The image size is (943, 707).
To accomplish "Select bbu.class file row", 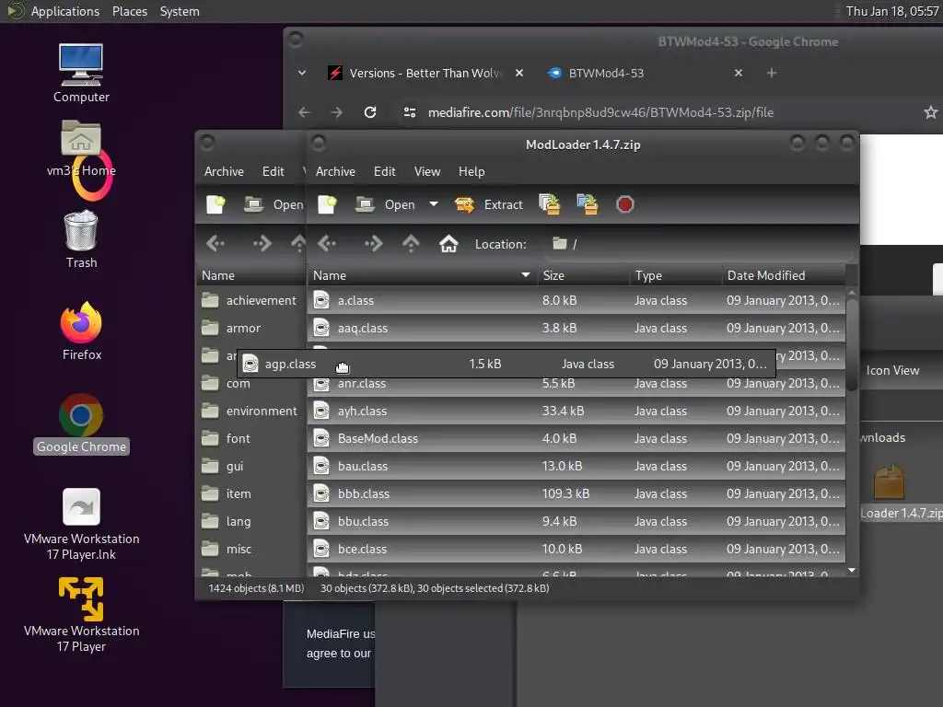I will tap(576, 521).
